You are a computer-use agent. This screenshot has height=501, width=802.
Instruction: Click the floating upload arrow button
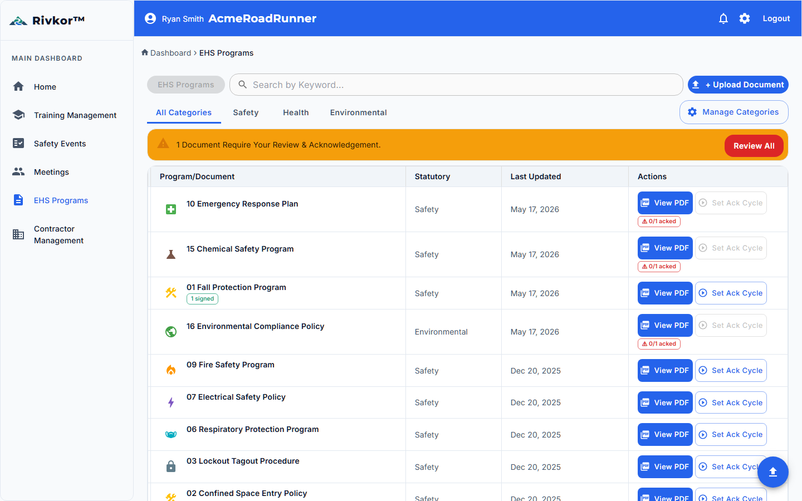(x=772, y=472)
